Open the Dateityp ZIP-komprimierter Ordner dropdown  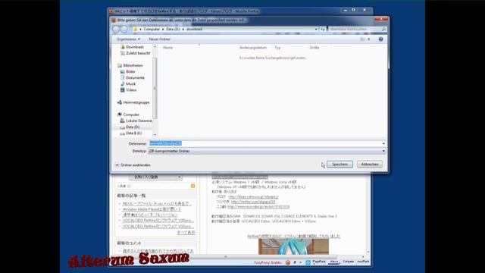point(267,151)
